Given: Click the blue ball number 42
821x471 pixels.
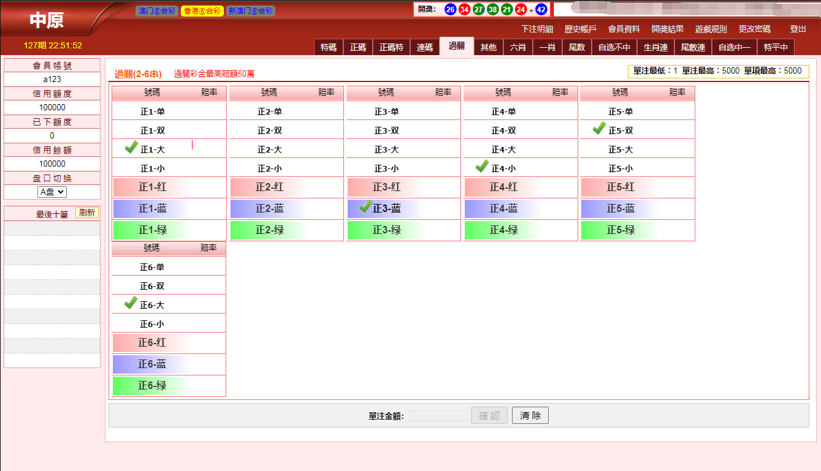Looking at the screenshot, I should pos(541,10).
